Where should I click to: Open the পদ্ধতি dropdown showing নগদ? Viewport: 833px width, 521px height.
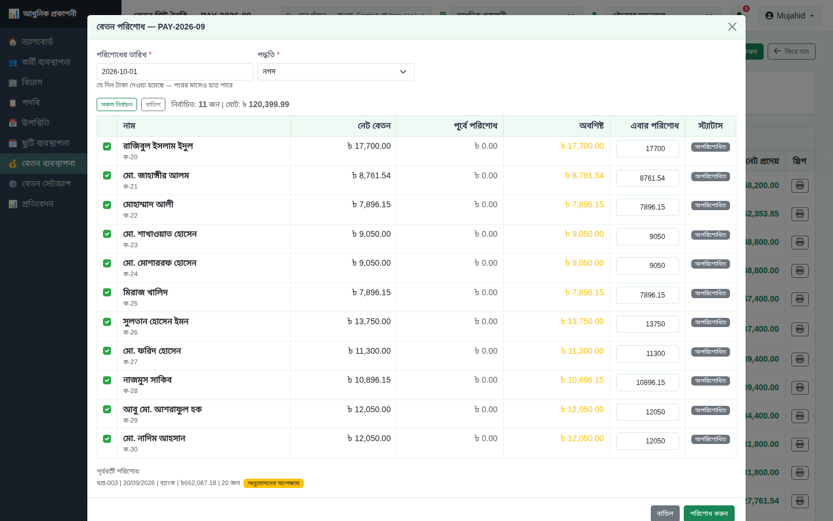[336, 72]
